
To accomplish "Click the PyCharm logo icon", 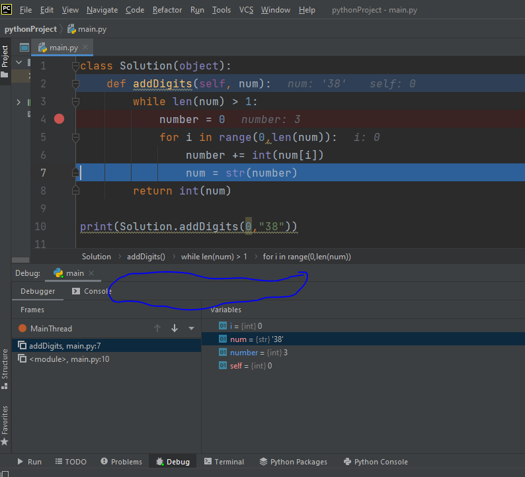I will tap(7, 9).
